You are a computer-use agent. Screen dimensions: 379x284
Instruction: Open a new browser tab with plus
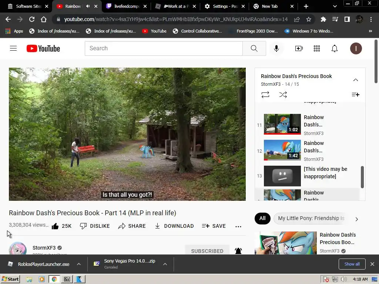click(x=306, y=6)
